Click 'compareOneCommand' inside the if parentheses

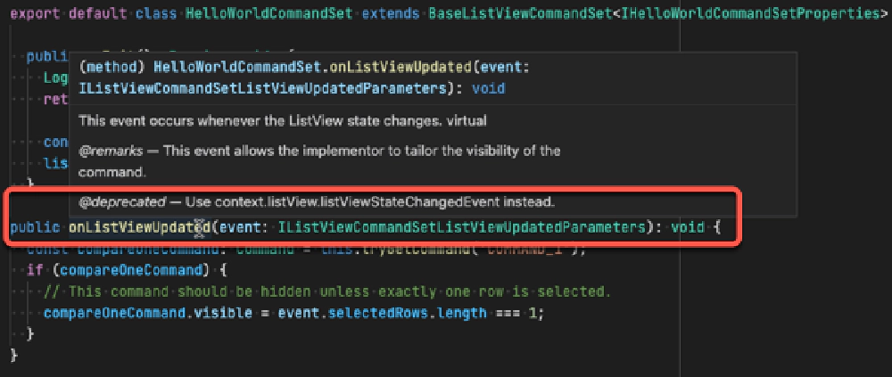click(131, 269)
